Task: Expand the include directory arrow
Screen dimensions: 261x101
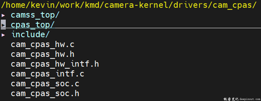Action: click(x=3, y=35)
